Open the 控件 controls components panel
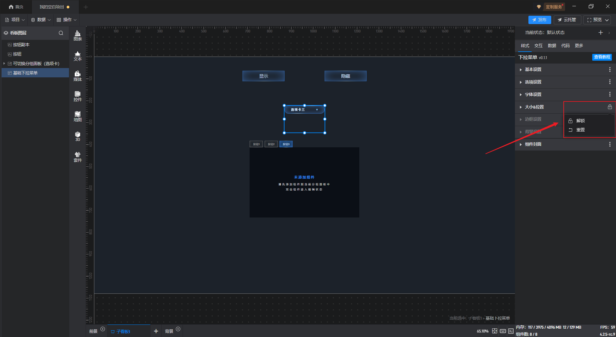 point(78,96)
